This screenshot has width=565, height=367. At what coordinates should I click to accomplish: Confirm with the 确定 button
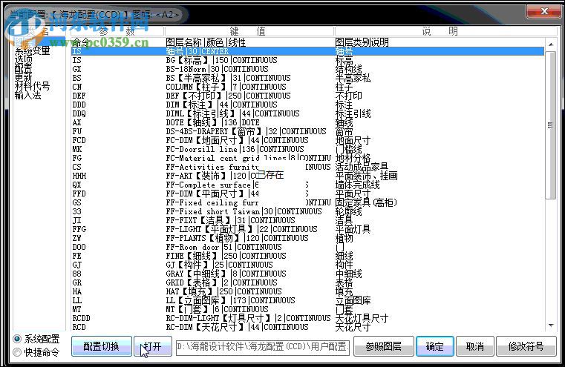click(435, 346)
